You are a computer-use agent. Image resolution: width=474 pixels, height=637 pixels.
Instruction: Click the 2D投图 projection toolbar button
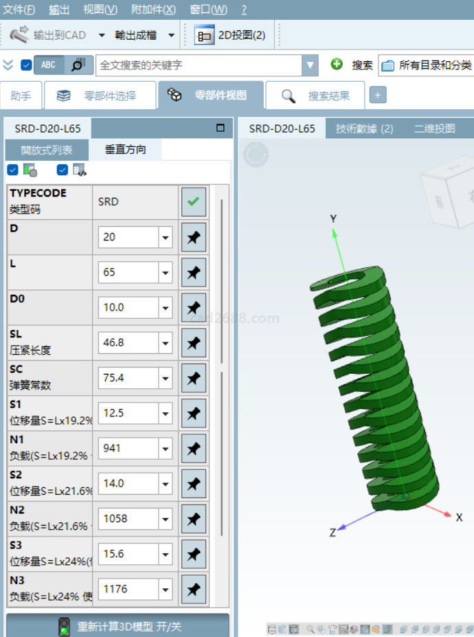point(231,35)
